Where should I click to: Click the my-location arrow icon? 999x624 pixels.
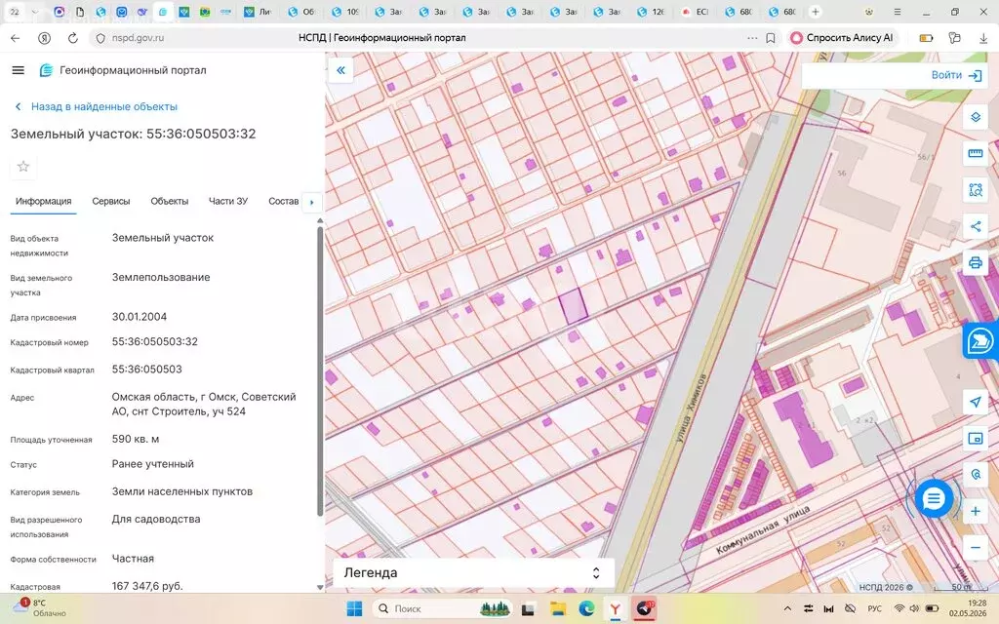[x=976, y=402]
